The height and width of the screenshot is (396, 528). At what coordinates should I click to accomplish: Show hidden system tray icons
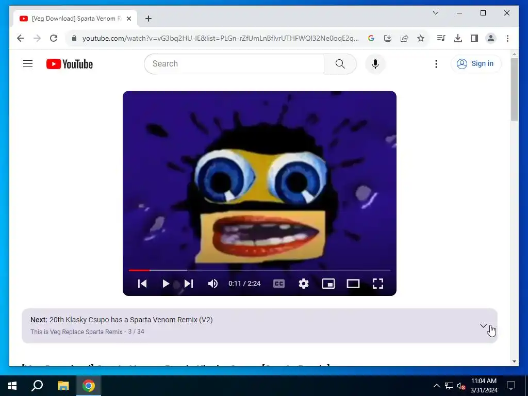[436, 386]
